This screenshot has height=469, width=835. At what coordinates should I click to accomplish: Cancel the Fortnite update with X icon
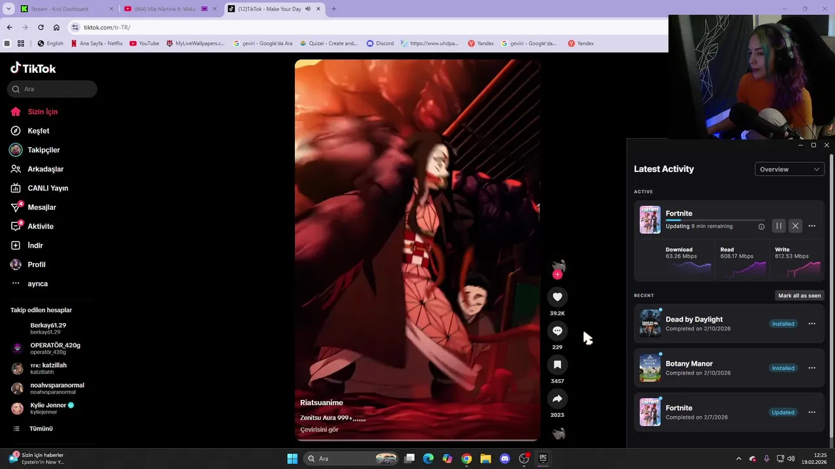point(795,226)
